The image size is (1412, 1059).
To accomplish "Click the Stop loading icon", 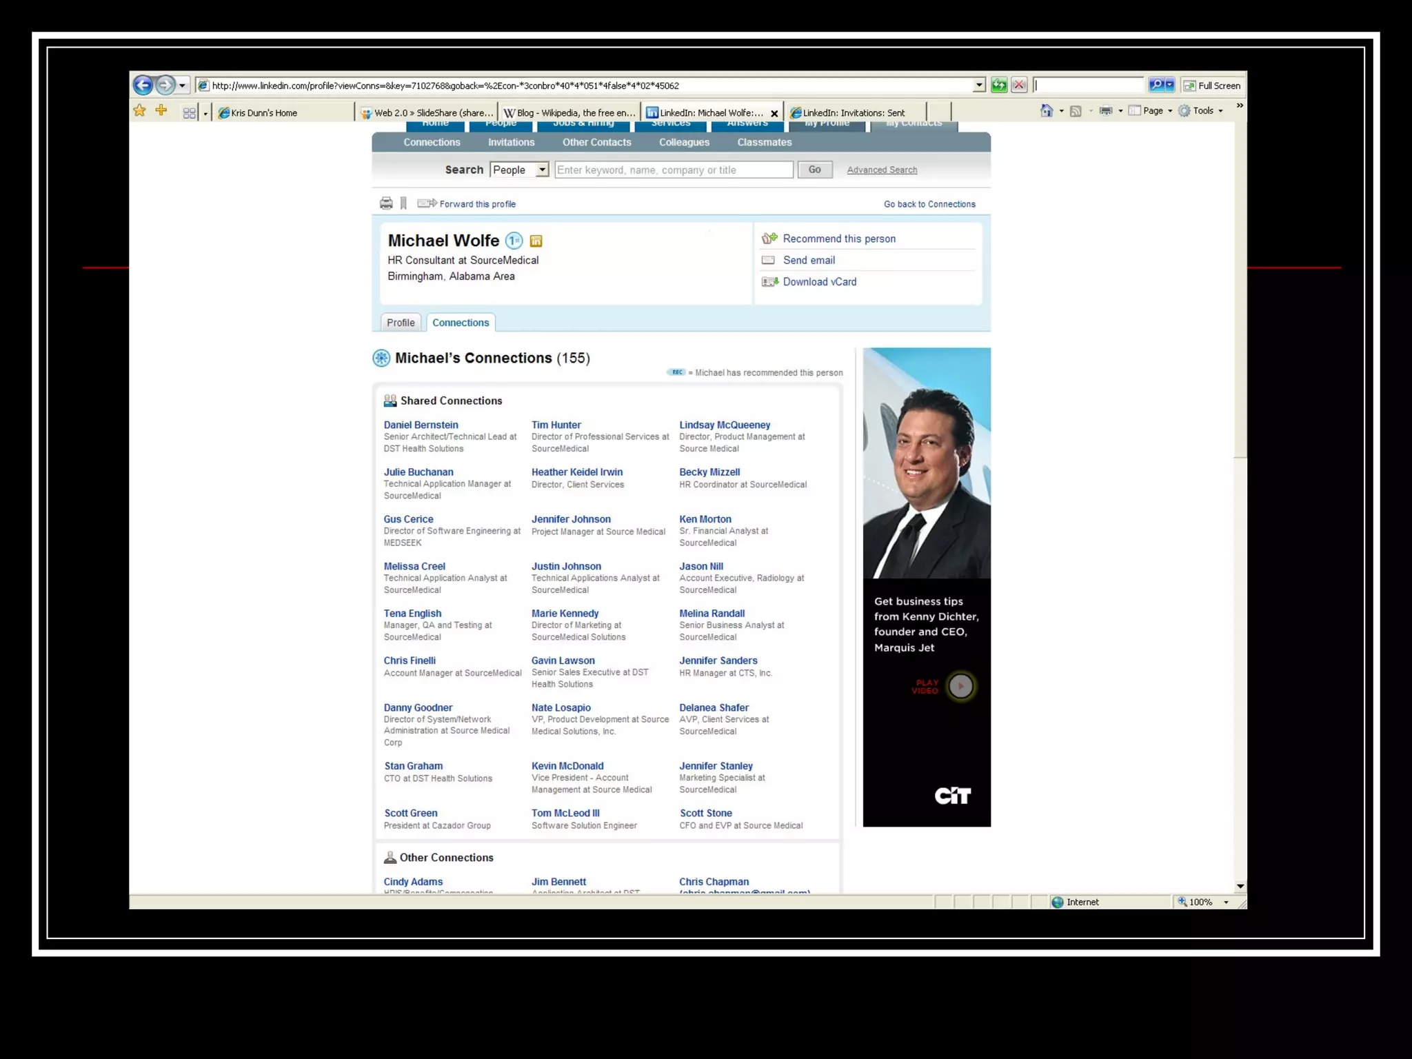I will (x=1019, y=85).
